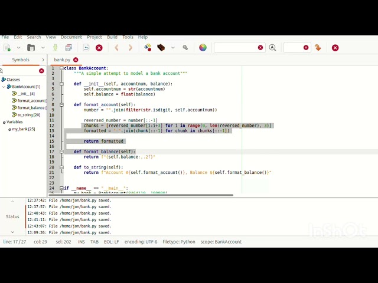Jump to my_bank [25] variable
Screen dimensions: 378x283
pos(24,129)
